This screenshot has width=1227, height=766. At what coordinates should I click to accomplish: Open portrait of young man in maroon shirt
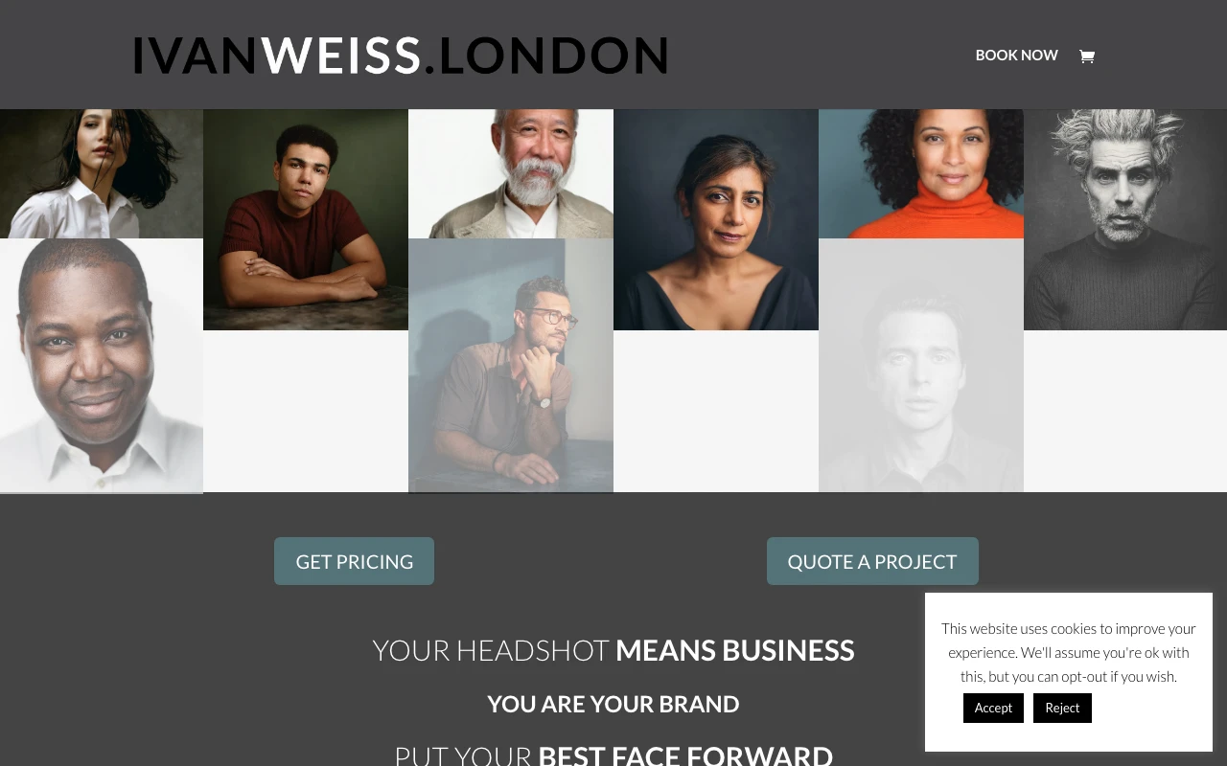pyautogui.click(x=306, y=219)
